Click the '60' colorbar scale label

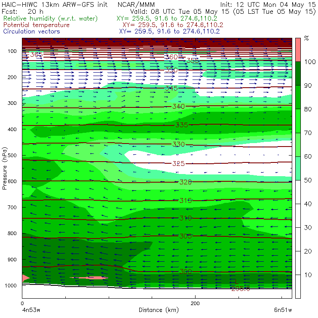tap(308, 156)
